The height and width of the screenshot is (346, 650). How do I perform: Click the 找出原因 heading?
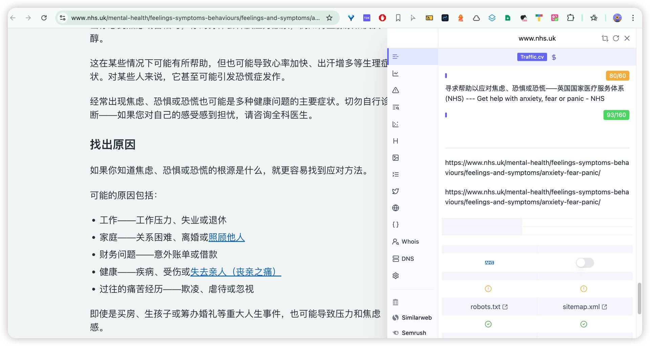(113, 145)
